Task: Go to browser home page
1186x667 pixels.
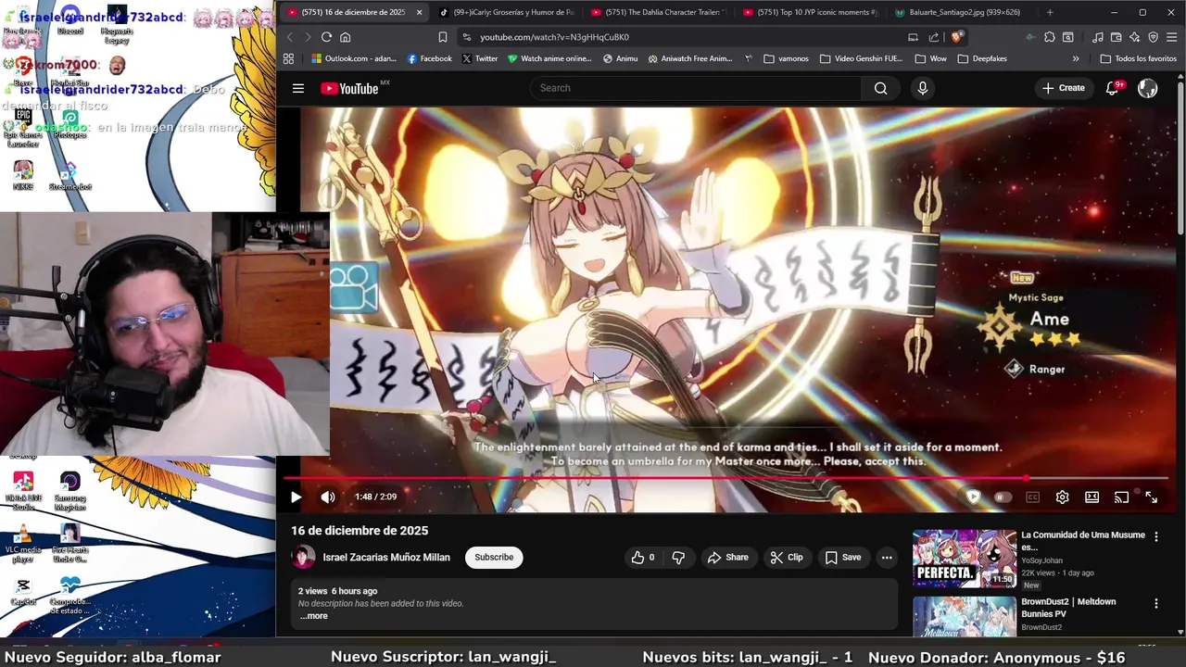Action: [x=346, y=37]
